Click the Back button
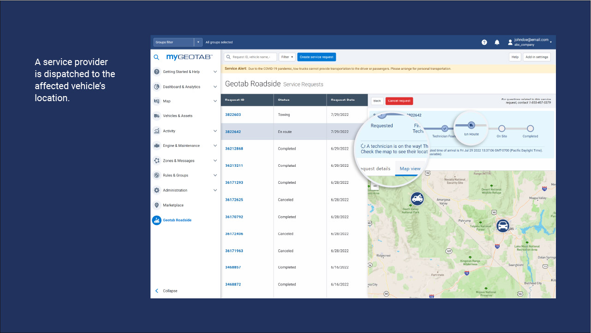591x333 pixels. (x=377, y=101)
